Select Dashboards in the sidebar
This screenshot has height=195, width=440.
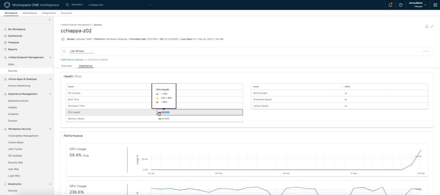(15, 36)
